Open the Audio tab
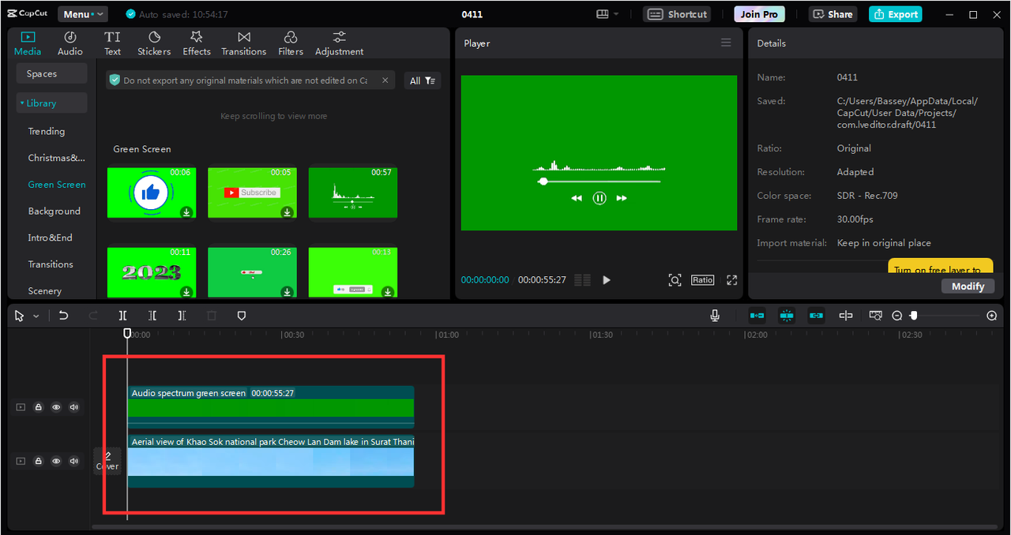Viewport: 1011px width, 535px height. click(x=70, y=43)
